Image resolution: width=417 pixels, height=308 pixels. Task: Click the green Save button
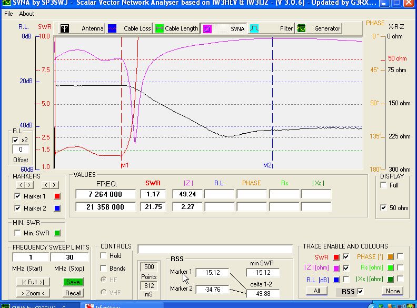point(74,282)
